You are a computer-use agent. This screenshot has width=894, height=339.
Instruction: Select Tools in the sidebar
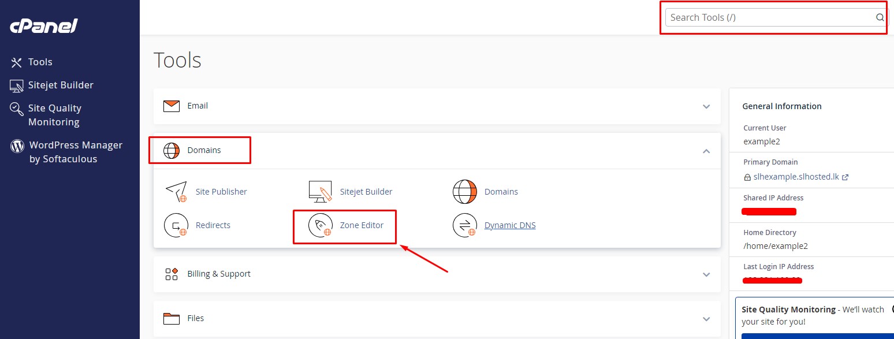[x=40, y=62]
